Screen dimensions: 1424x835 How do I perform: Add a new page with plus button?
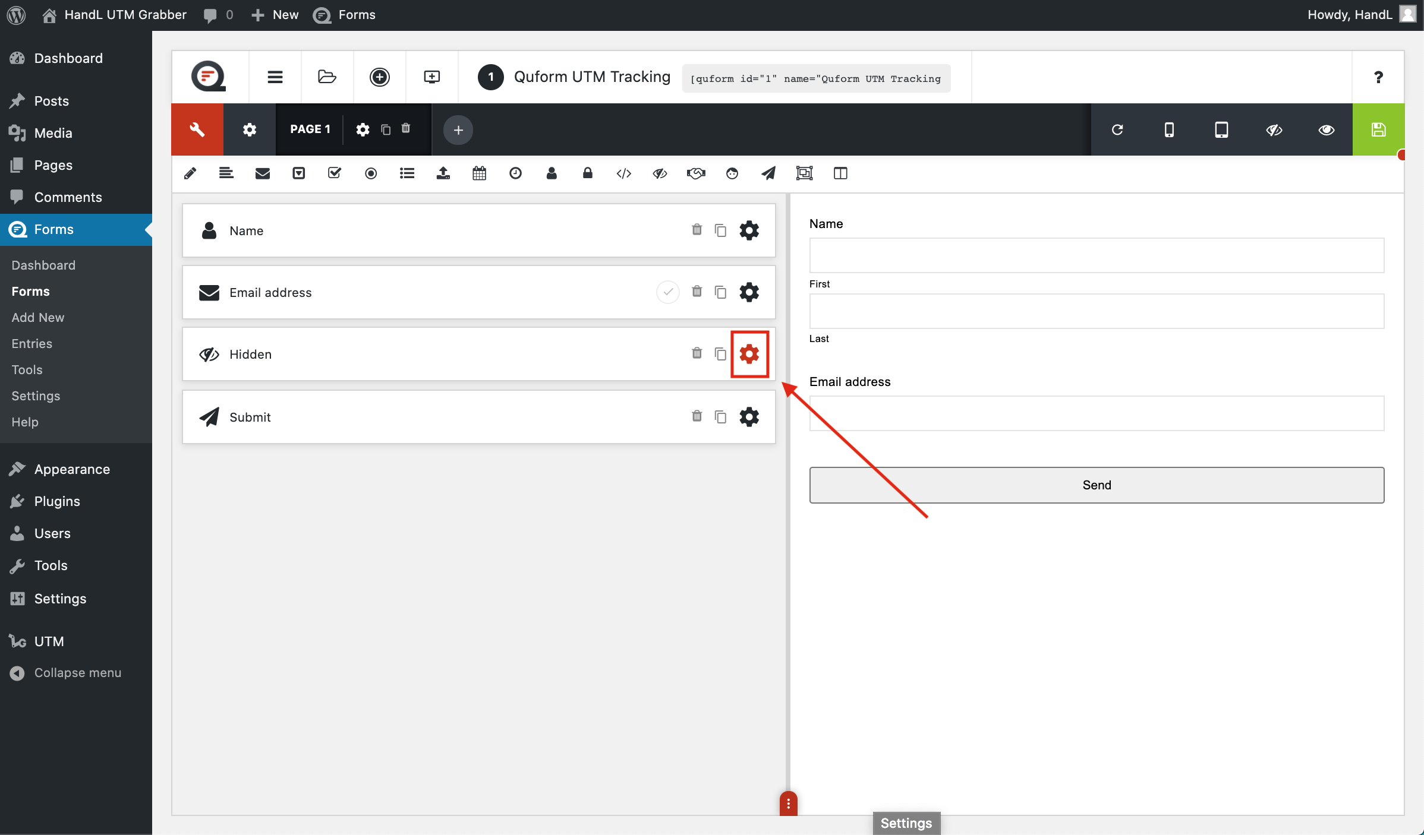click(x=458, y=130)
